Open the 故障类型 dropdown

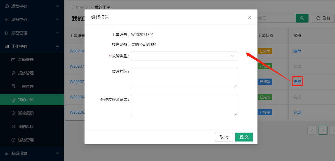(184, 56)
